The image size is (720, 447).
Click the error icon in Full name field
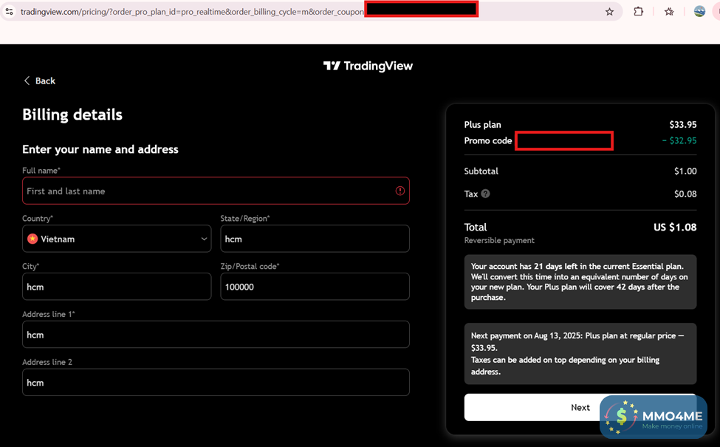400,191
